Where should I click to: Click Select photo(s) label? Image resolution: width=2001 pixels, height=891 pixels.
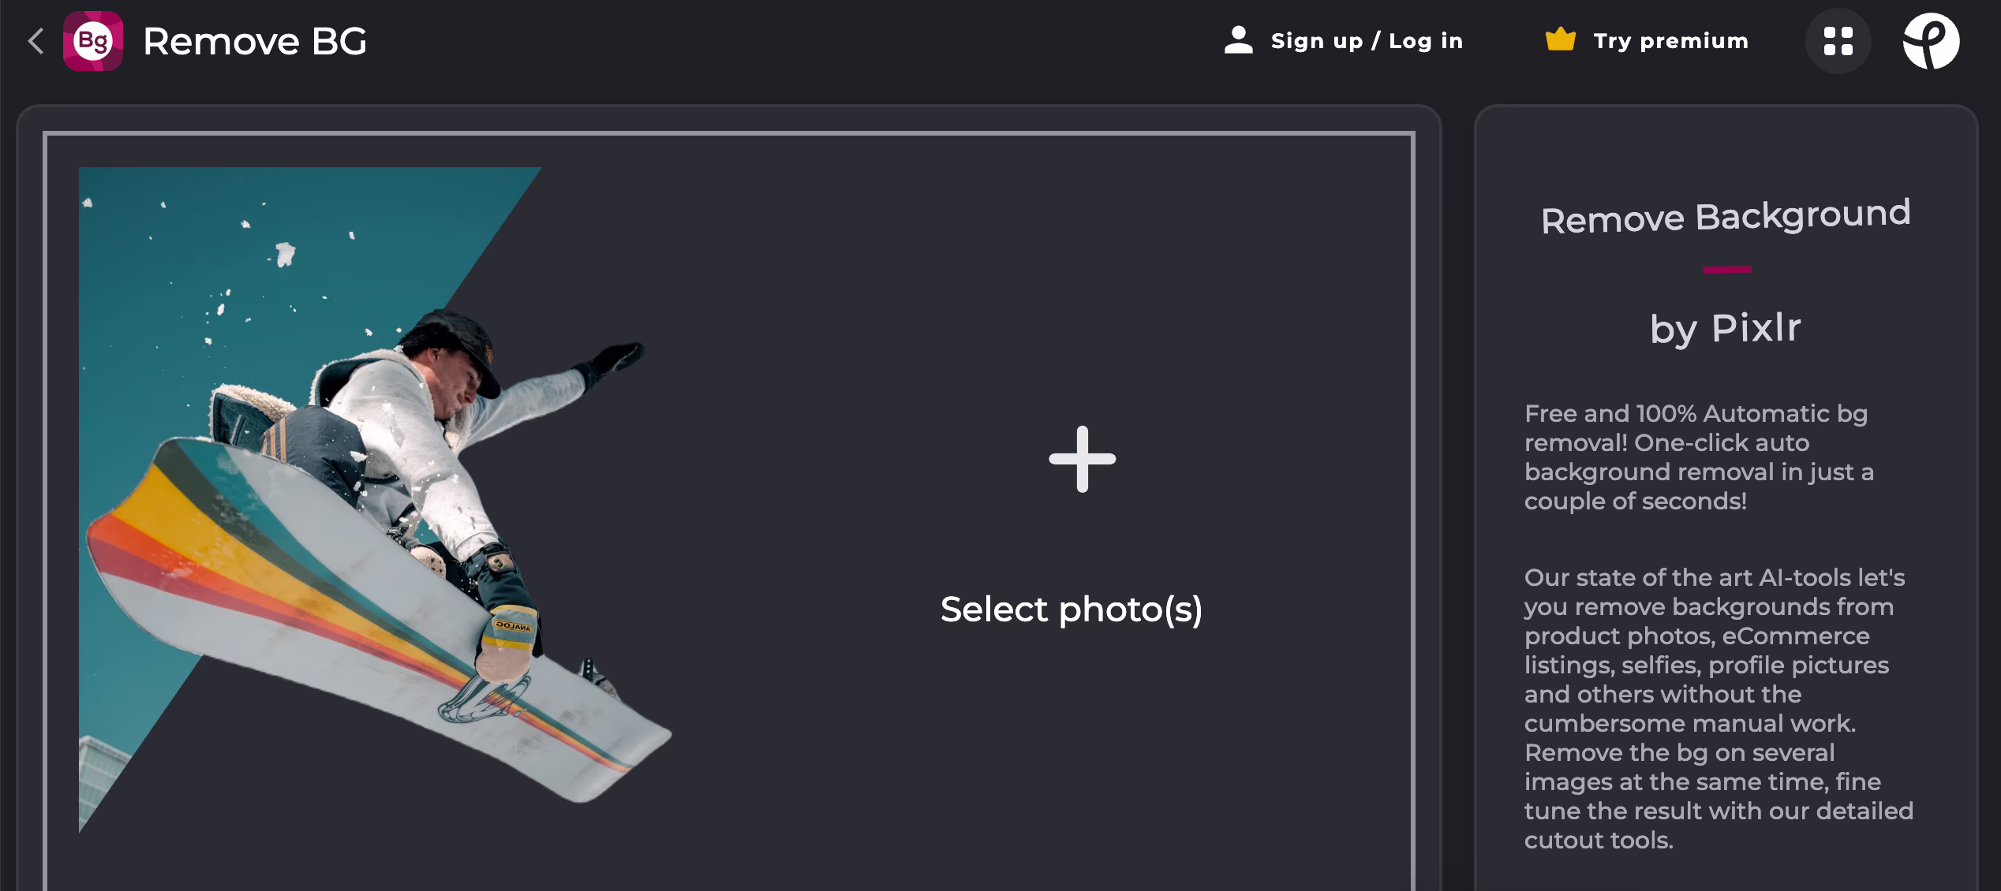coord(1072,609)
